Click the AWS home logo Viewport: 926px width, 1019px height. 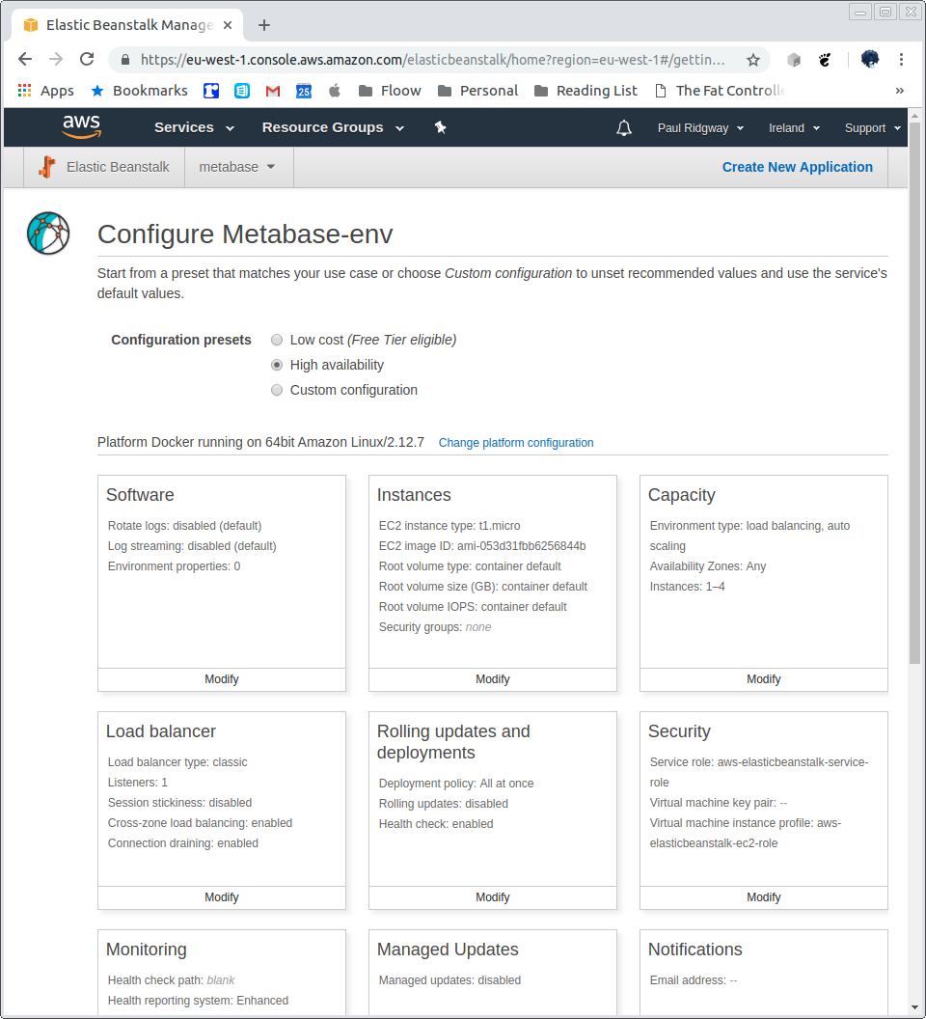click(81, 126)
